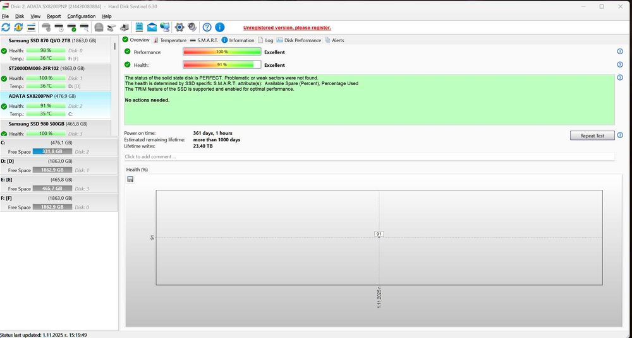This screenshot has width=632, height=338.
Task: Click the Hard Disk Sentinel title bar icon
Action: (x=5, y=6)
